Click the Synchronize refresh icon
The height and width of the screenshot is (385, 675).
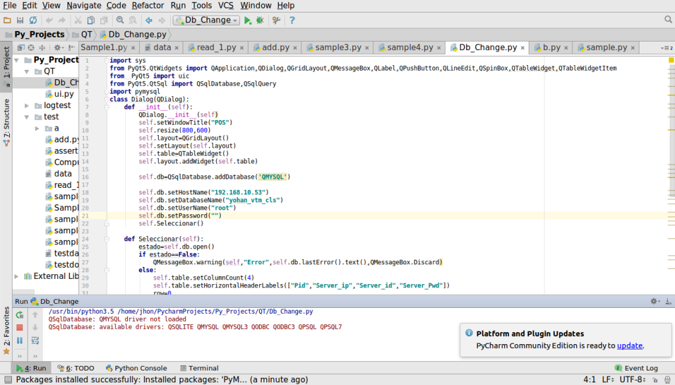[33, 20]
